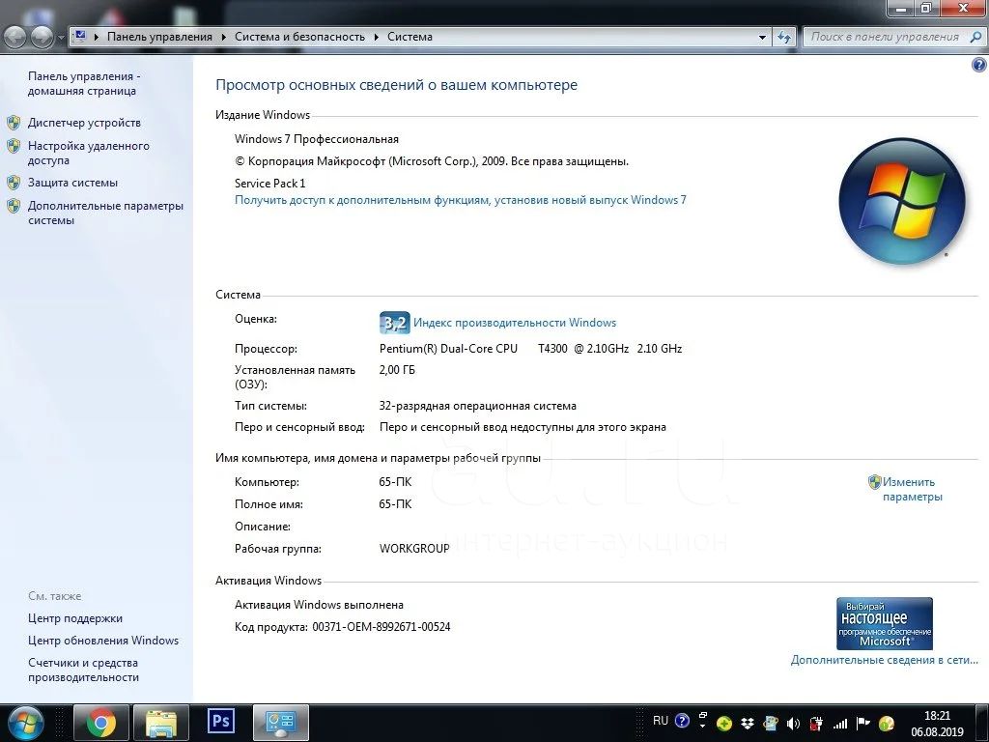
Task: Click Show desktop button at taskbar end
Action: point(982,723)
